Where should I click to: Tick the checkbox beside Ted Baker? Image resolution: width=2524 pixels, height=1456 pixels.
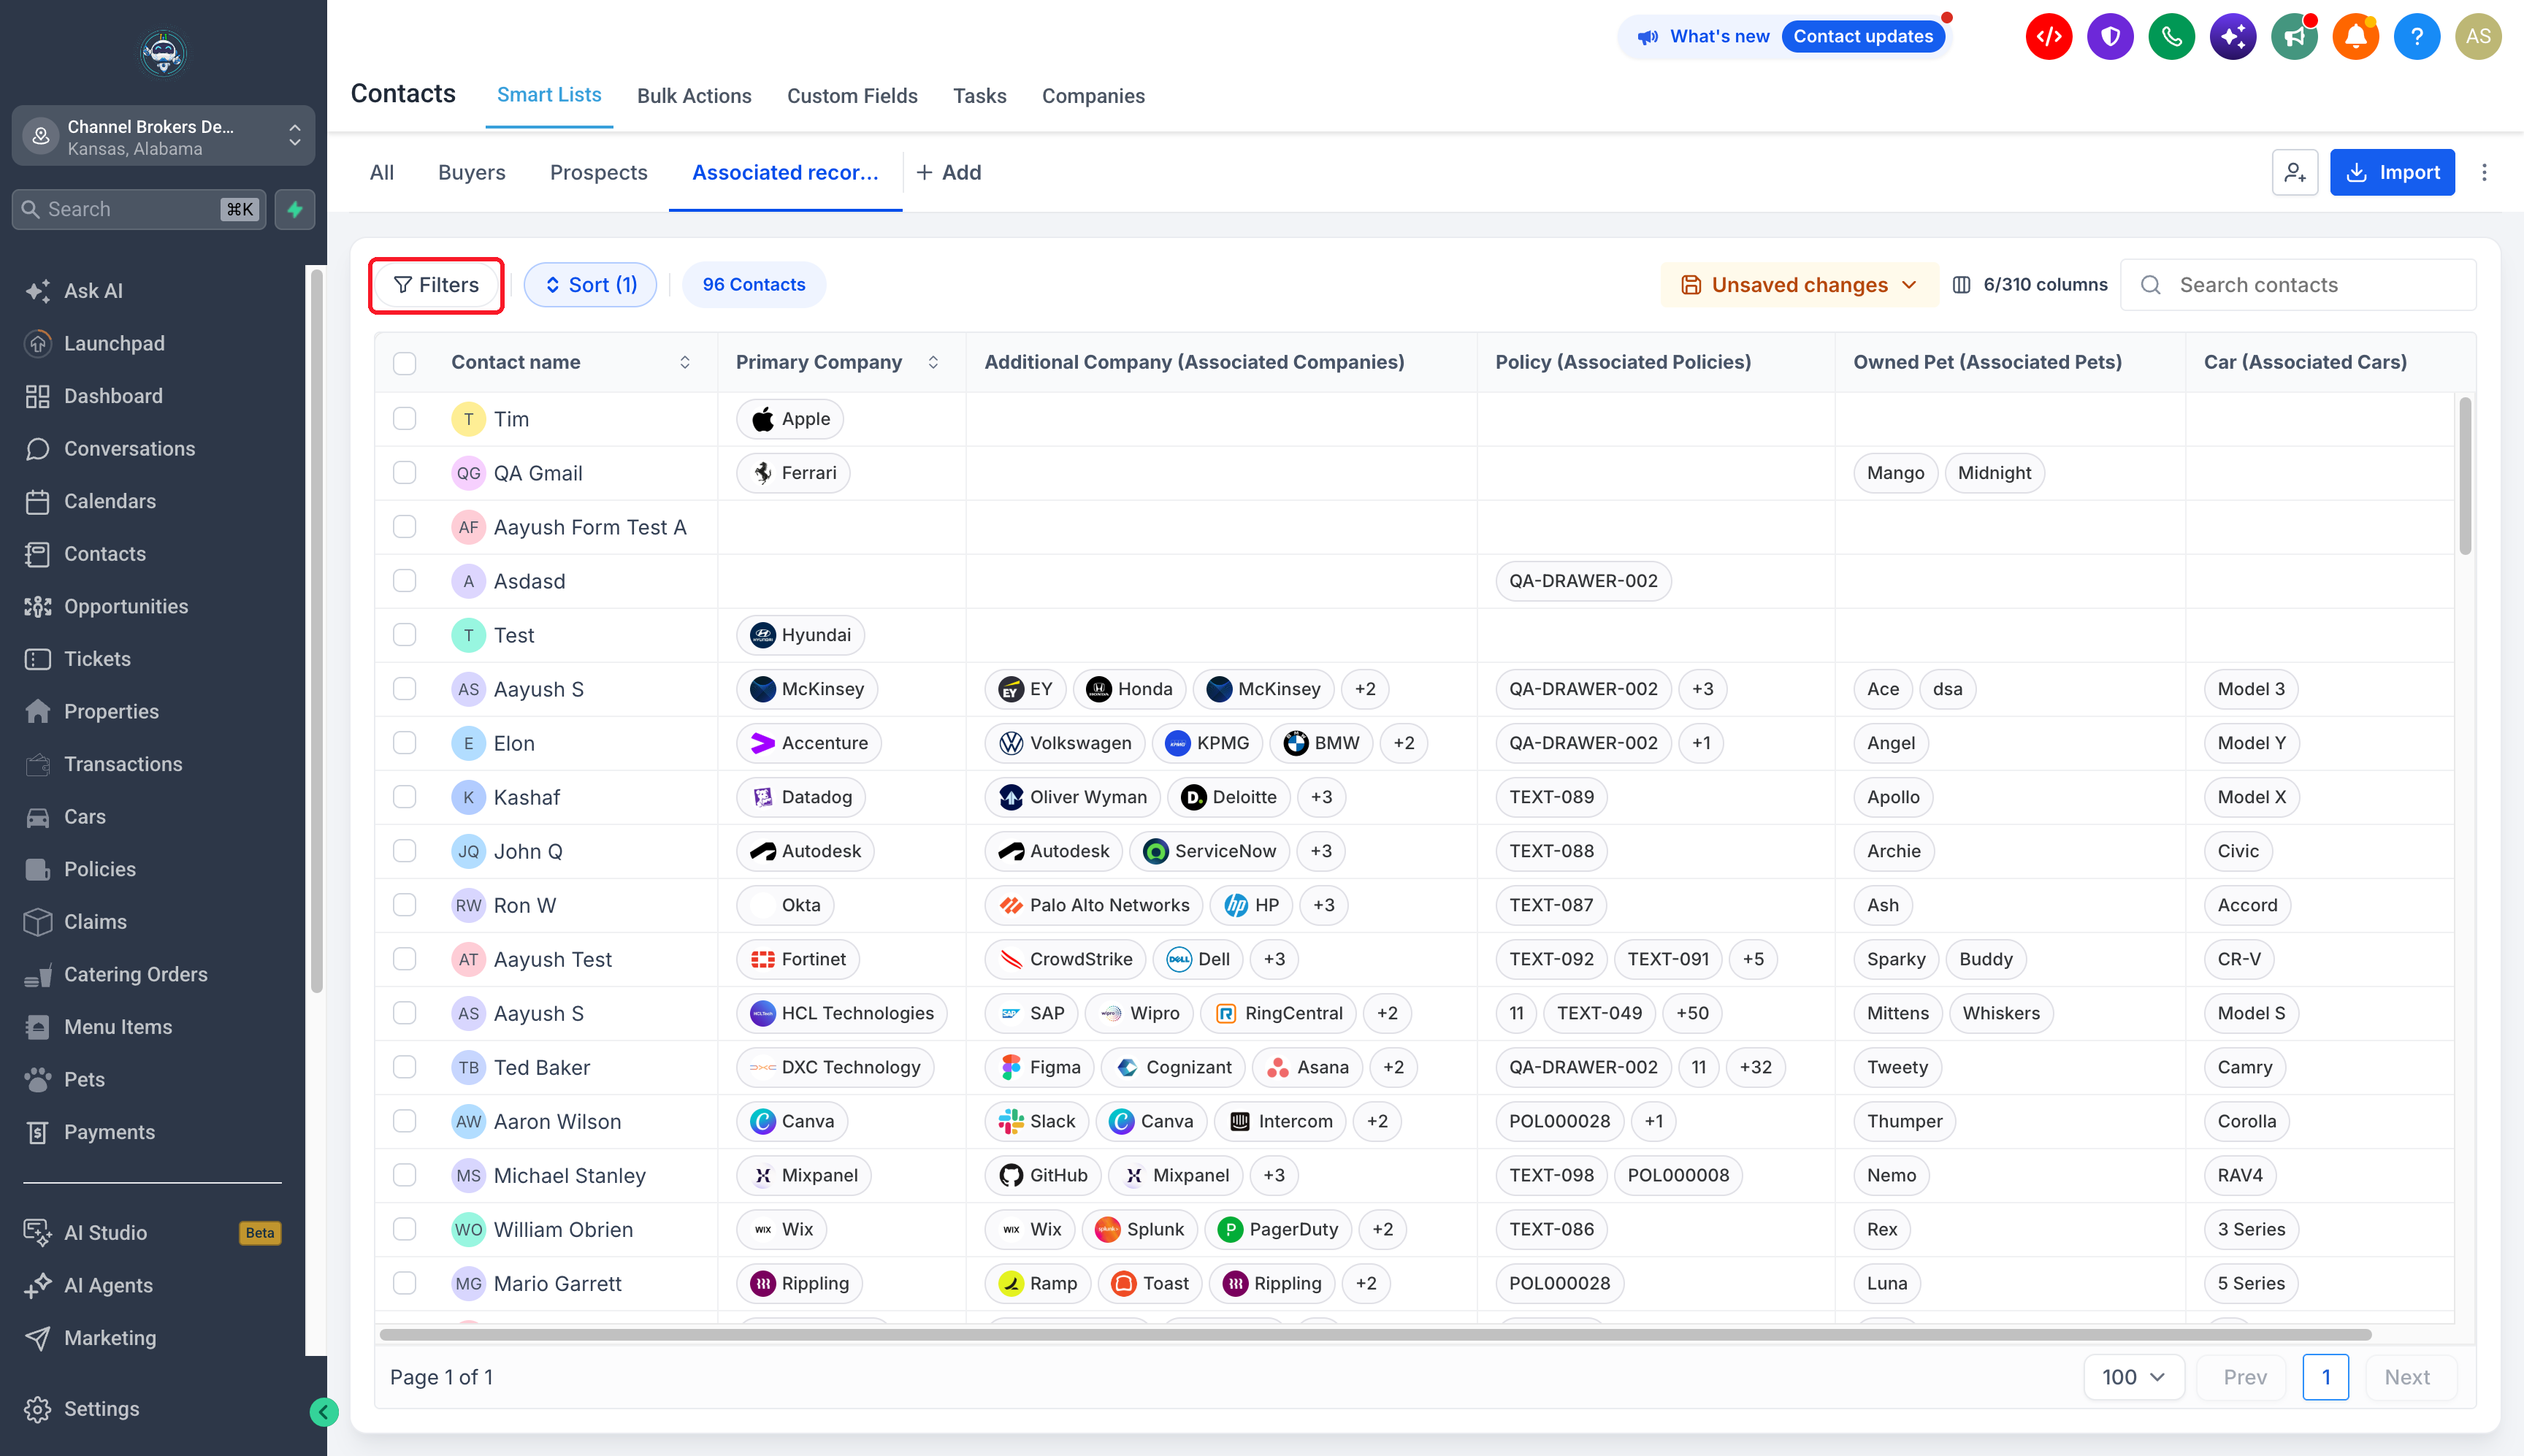coord(404,1067)
